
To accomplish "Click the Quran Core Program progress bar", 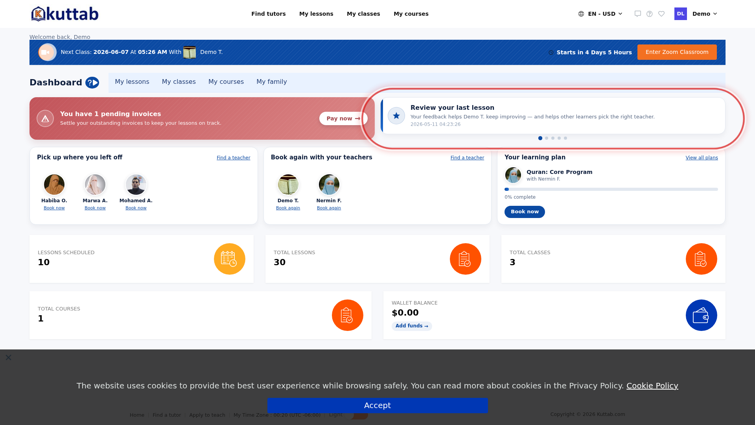I will pos(611,189).
